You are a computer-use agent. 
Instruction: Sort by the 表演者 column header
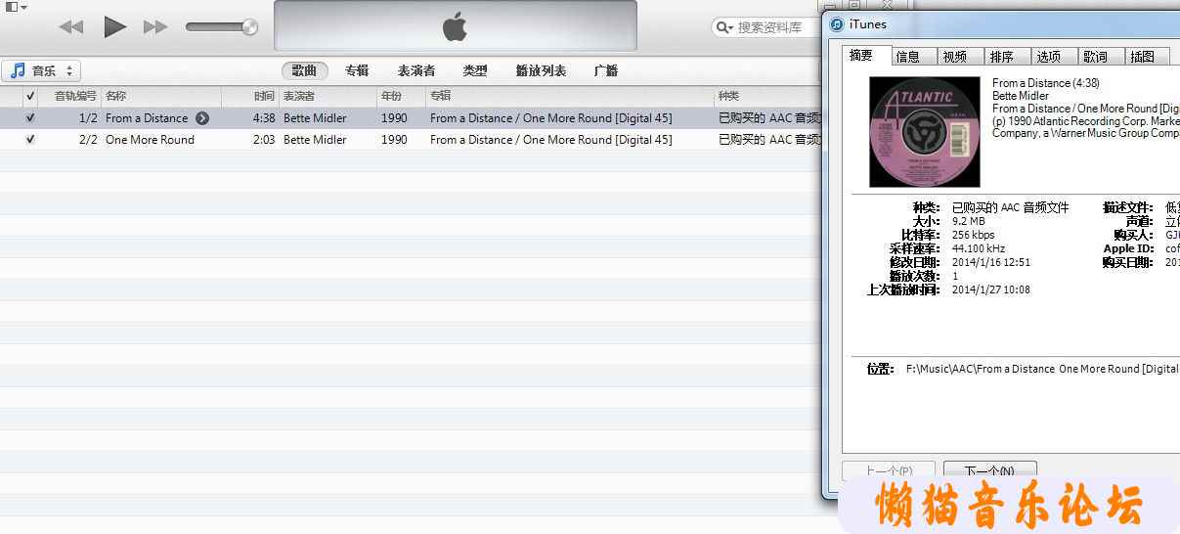pos(328,96)
